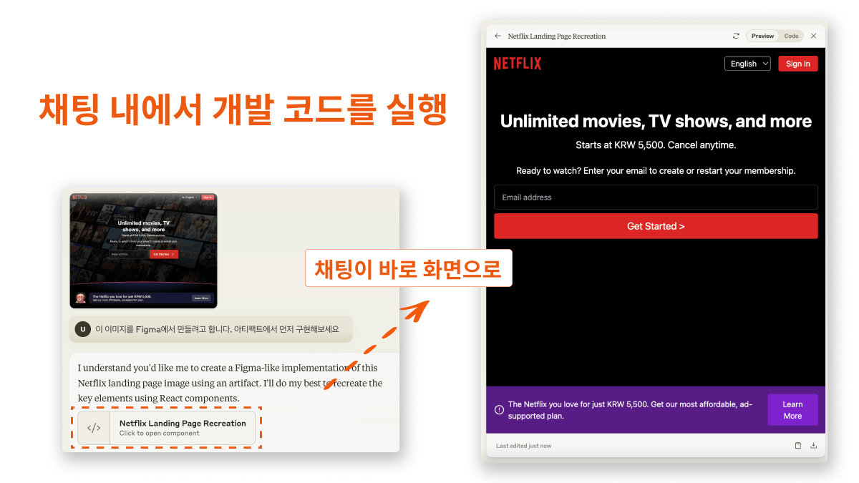The height and width of the screenshot is (483, 859).
Task: Click the 'Ready to watch?' prompt text
Action: 656,171
